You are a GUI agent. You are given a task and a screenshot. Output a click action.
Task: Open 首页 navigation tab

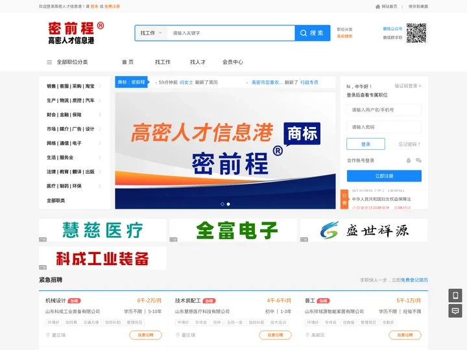(128, 62)
